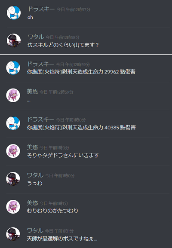Click ドラスキー's avatar beside the 'oh' message
This screenshot has height=248, width=172.
(x=14, y=13)
